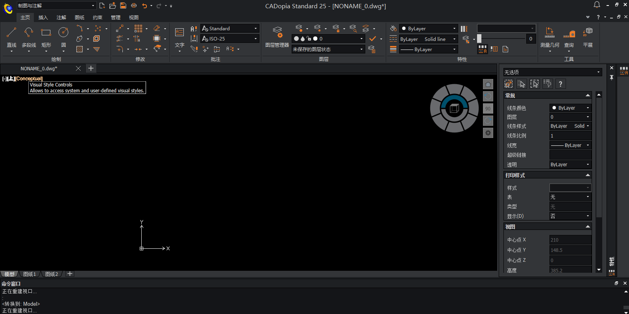
Task: Click the 测量几何 measure geometry tool
Action: click(549, 36)
